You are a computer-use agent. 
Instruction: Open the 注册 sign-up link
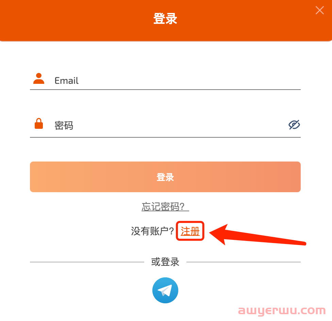tap(190, 231)
